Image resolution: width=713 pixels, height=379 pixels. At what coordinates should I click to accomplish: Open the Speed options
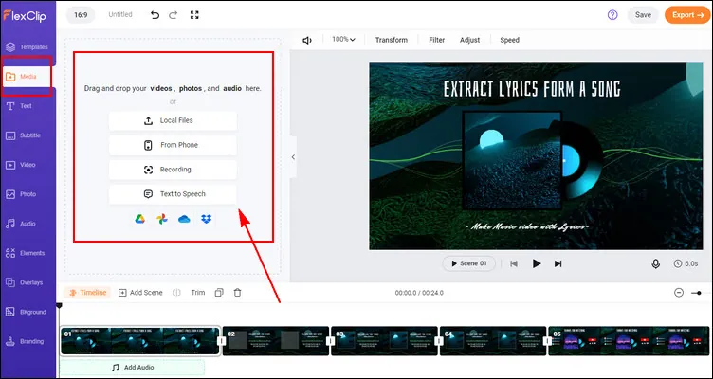509,40
